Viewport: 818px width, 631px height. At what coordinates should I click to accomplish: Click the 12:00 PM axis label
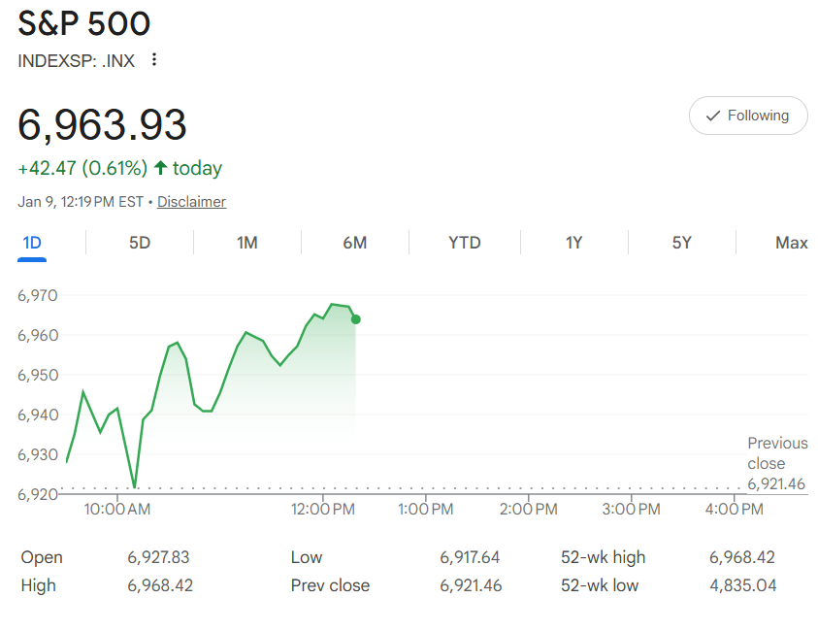tap(322, 509)
